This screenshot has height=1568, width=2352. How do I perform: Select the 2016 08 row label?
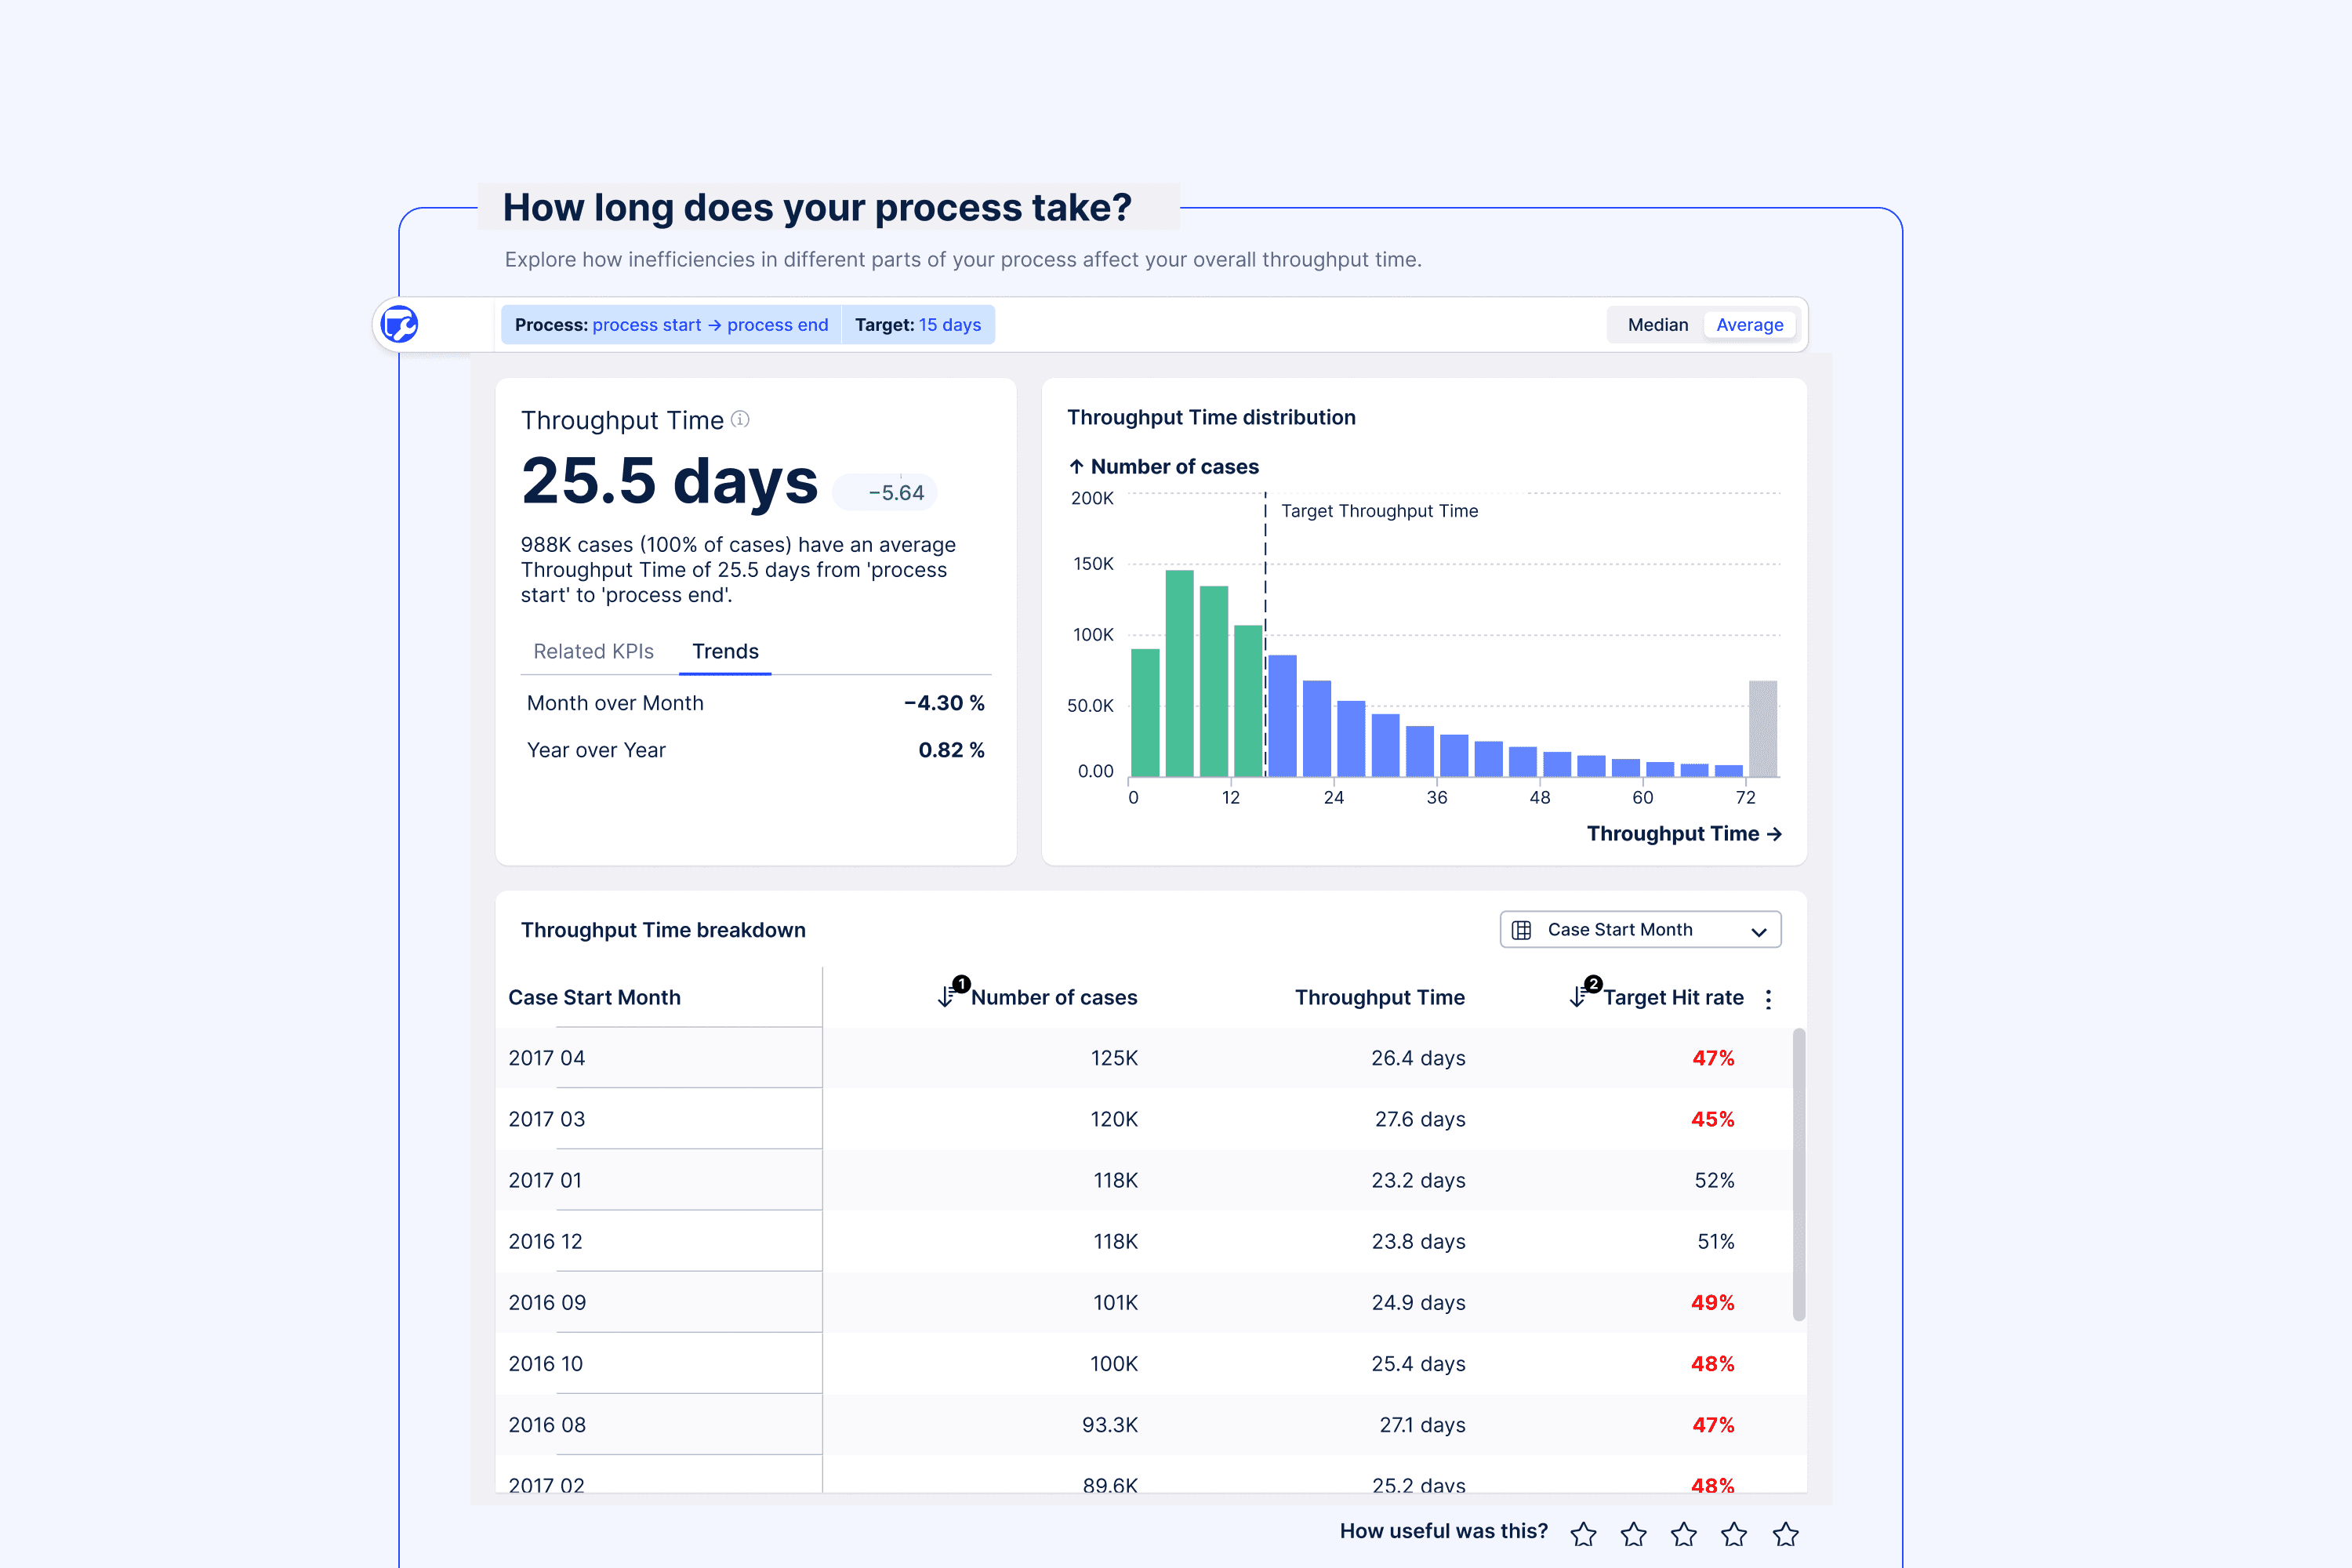coord(547,1424)
